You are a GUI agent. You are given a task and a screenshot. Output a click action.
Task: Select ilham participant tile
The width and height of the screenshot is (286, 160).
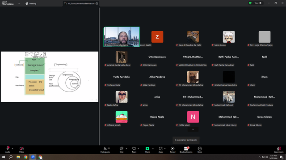point(265,77)
